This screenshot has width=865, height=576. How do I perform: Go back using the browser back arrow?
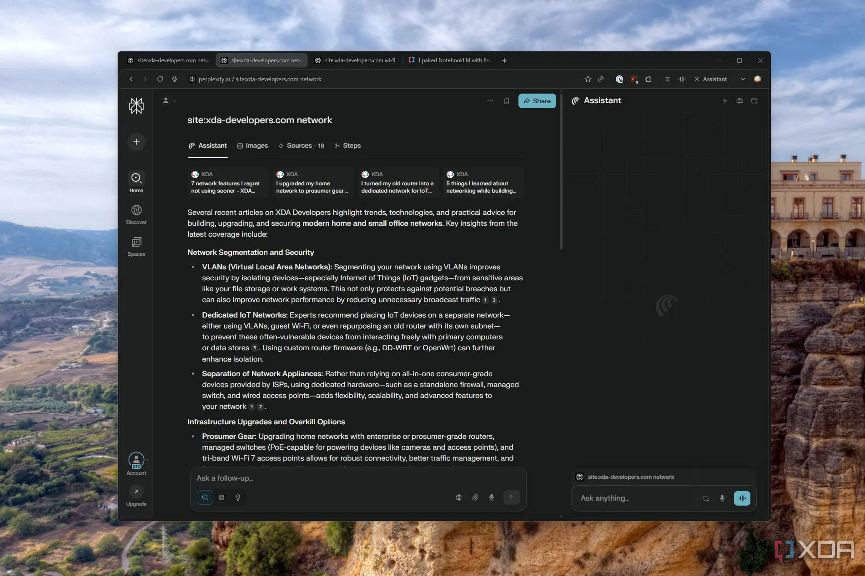click(131, 79)
